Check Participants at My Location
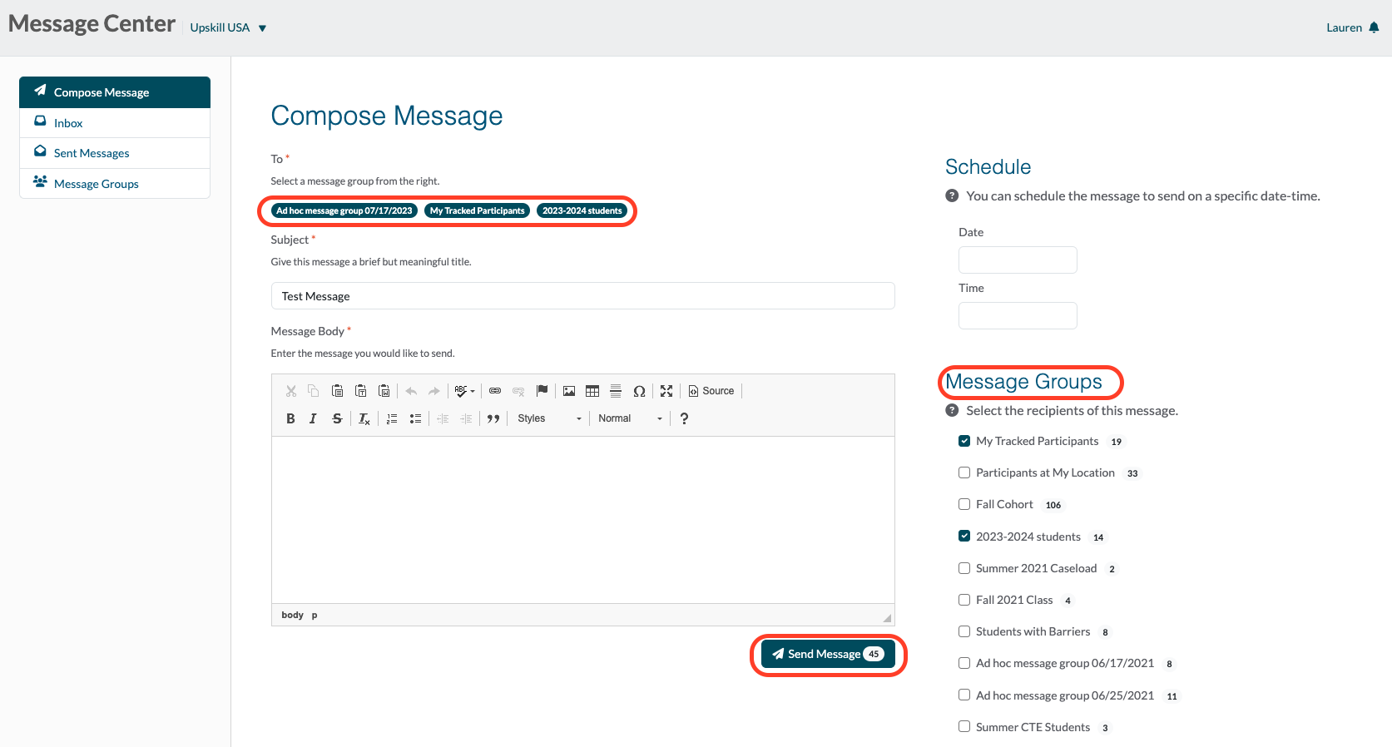Screen dimensions: 1392x747 [964, 472]
